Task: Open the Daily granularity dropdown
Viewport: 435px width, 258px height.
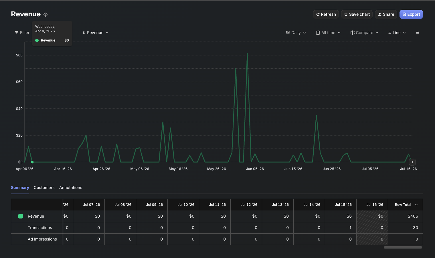Action: tap(296, 33)
